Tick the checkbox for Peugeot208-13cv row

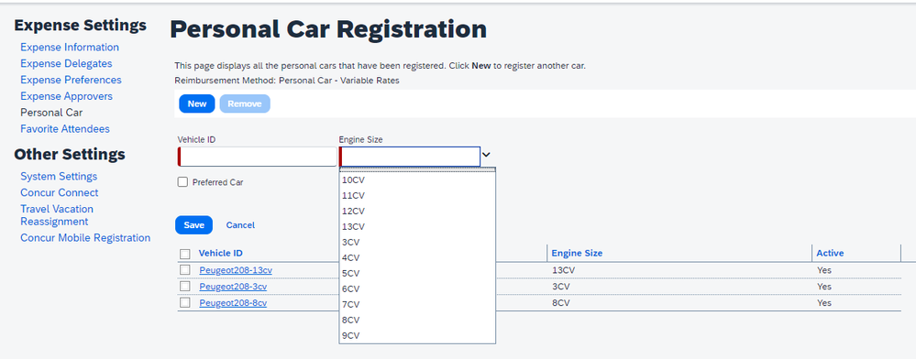[184, 269]
